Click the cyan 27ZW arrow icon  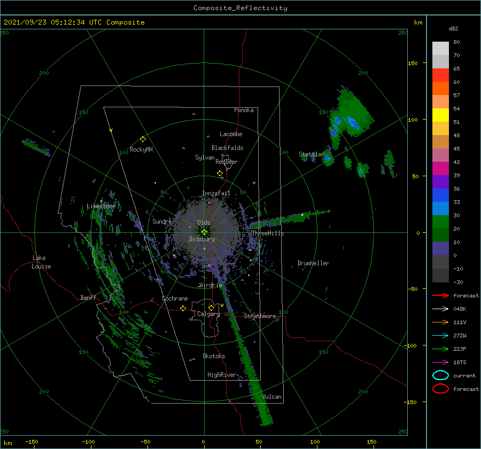[440, 336]
